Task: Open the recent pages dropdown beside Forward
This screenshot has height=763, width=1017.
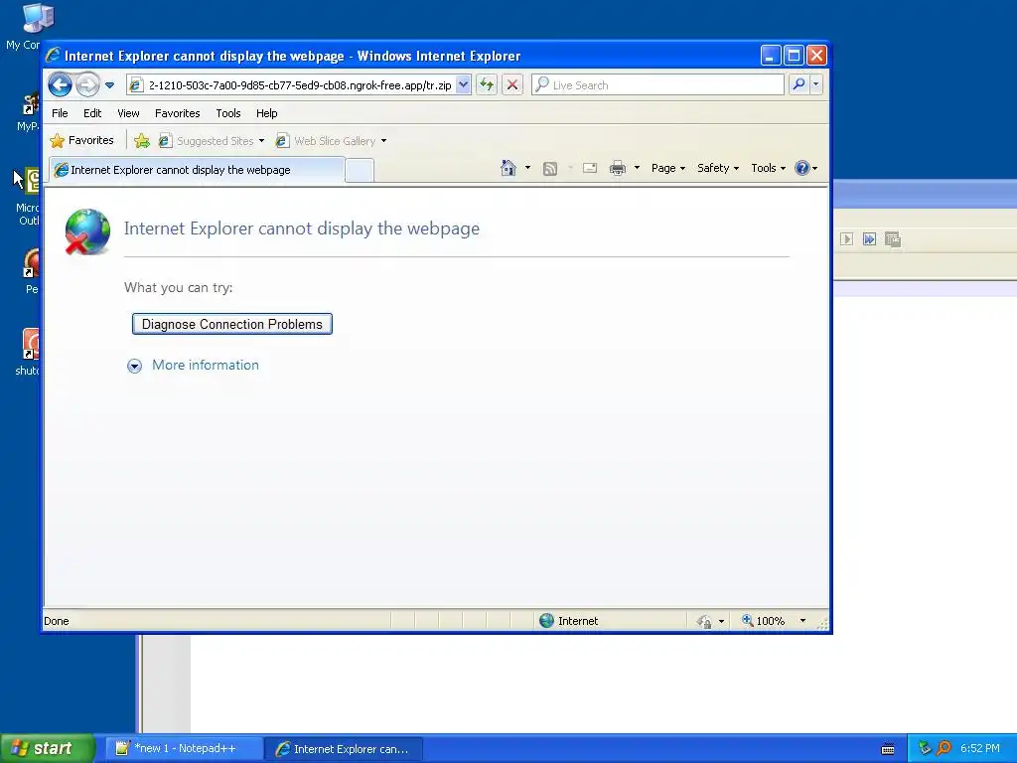Action: coord(109,85)
